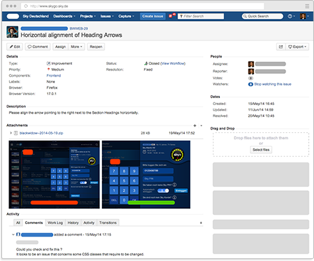Viewport: 314px width, 261px height.
Task: Click into the Quick Search field
Action: [x=262, y=16]
